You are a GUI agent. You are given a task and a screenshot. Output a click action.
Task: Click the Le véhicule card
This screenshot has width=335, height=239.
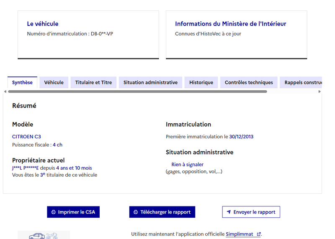pyautogui.click(x=88, y=35)
